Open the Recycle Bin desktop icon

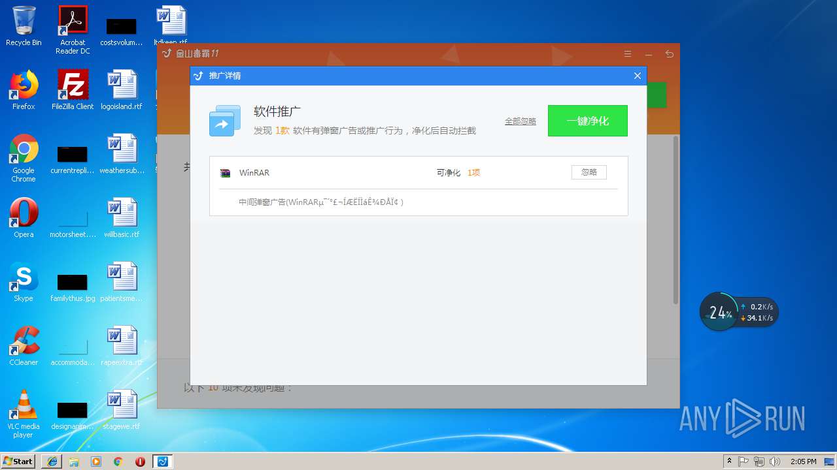tap(24, 26)
